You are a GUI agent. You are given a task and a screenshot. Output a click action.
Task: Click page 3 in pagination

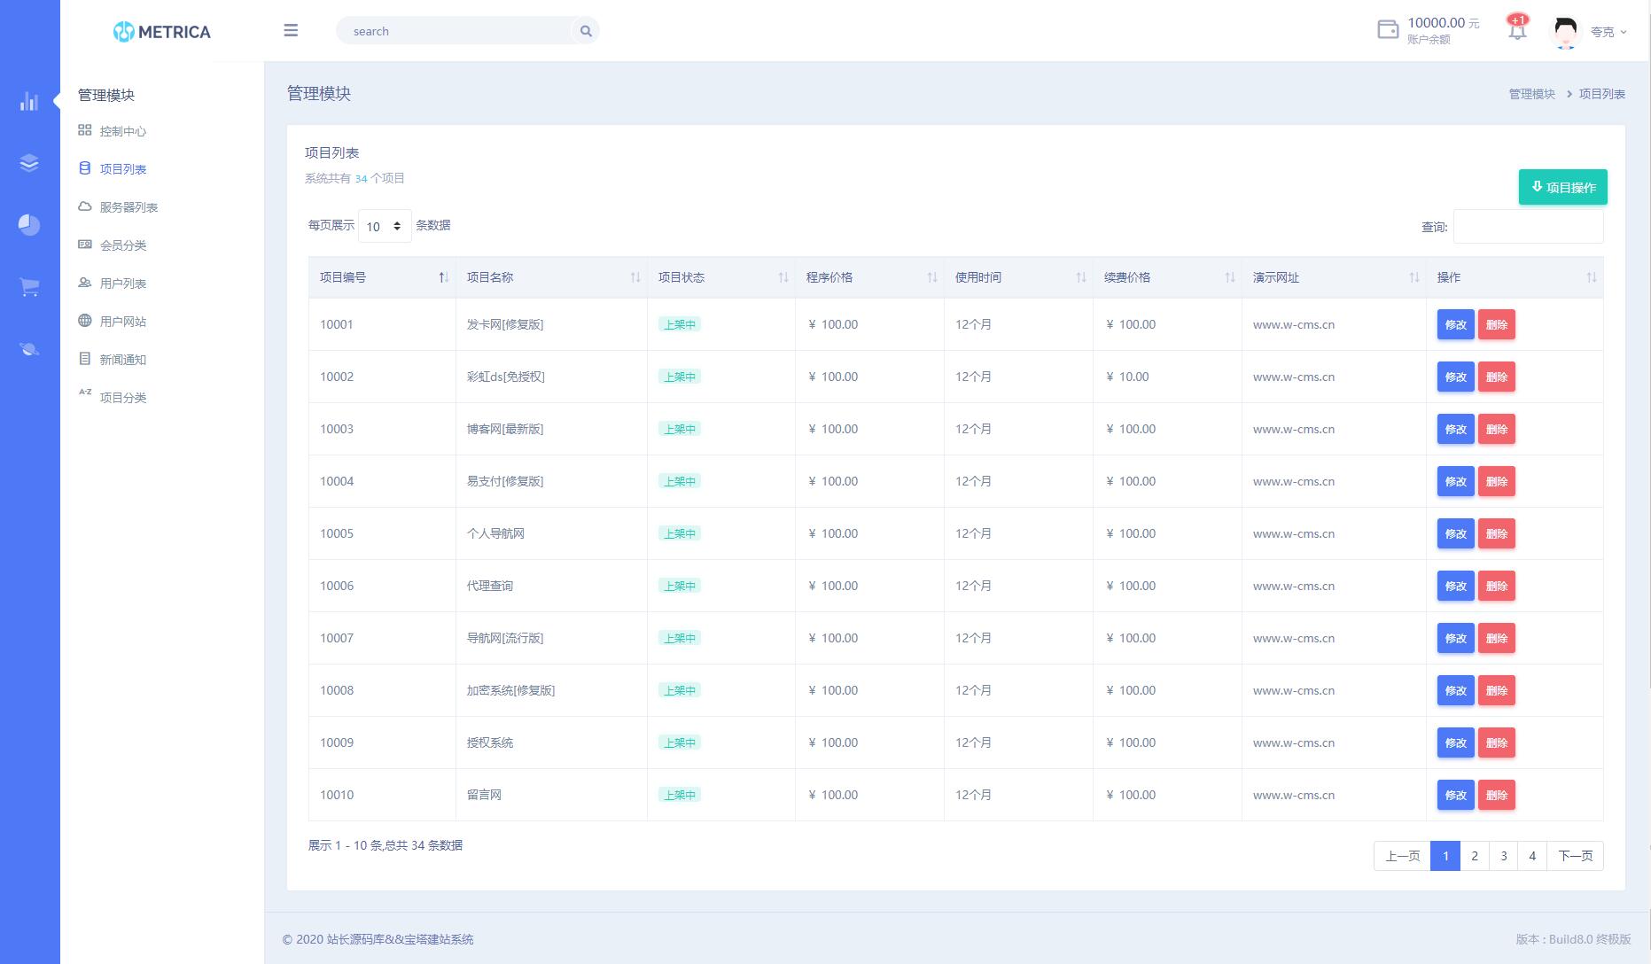pos(1504,856)
